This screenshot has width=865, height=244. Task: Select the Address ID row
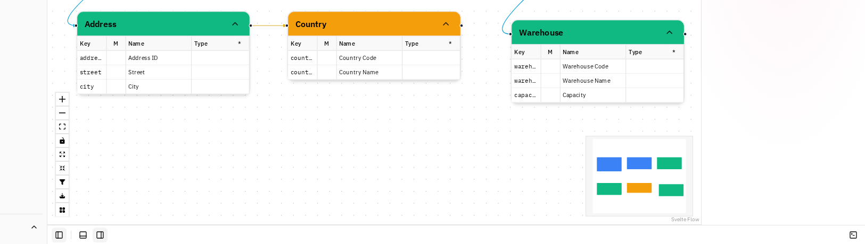163,58
